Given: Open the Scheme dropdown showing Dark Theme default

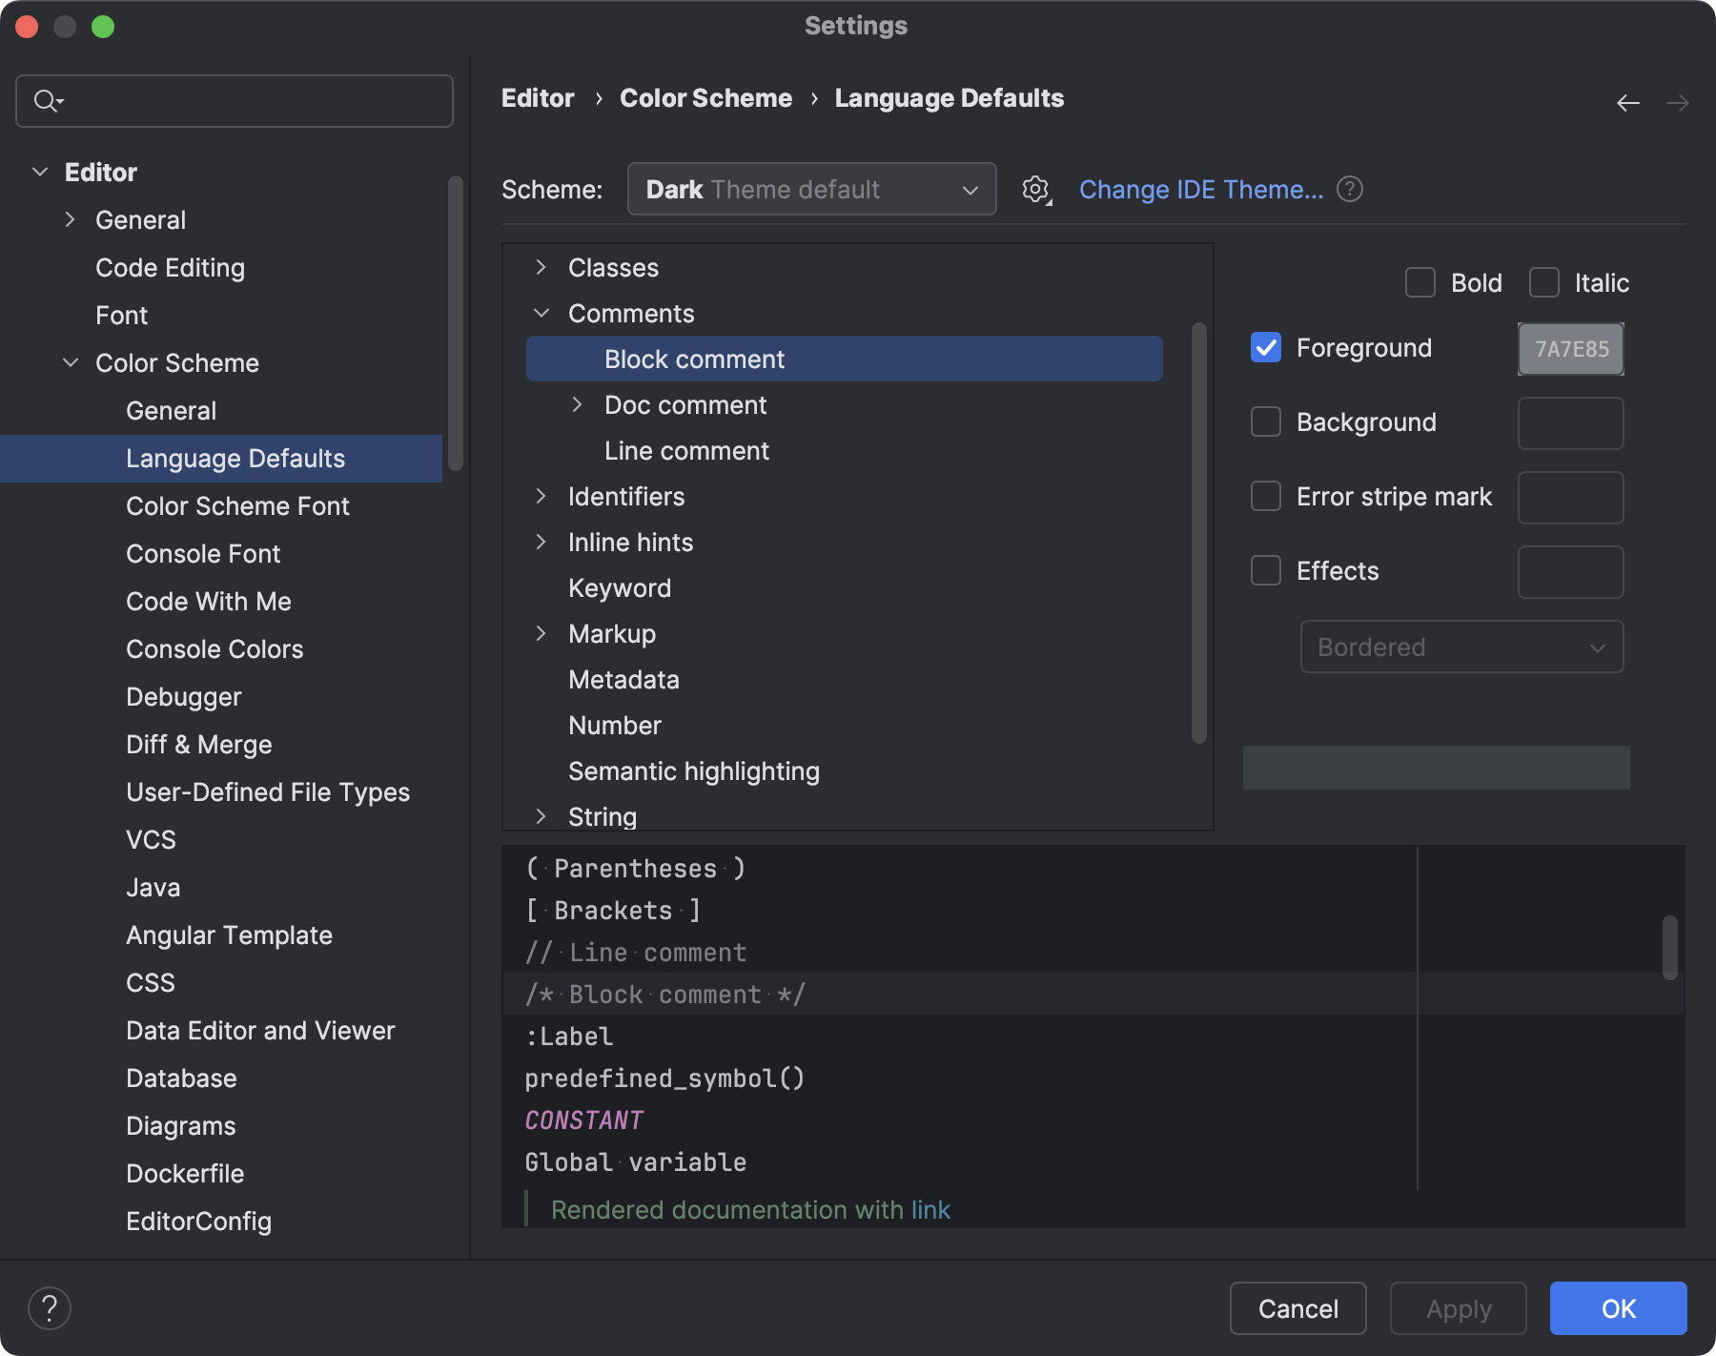Looking at the screenshot, I should tap(811, 189).
